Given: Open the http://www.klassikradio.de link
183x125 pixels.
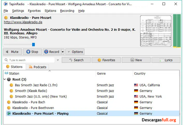Looking at the screenshot, I should click(x=23, y=22).
